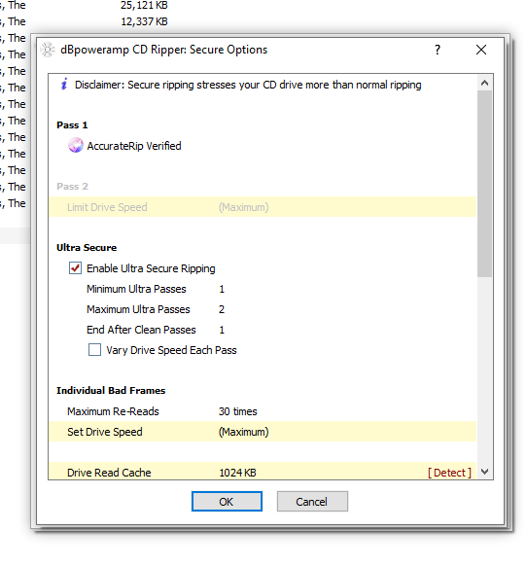The image size is (527, 565).
Task: Click the Pass 1 heading
Action: 72,125
